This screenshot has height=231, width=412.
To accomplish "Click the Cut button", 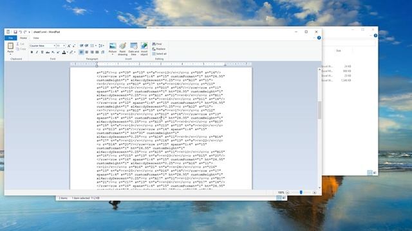I will click(20, 44).
